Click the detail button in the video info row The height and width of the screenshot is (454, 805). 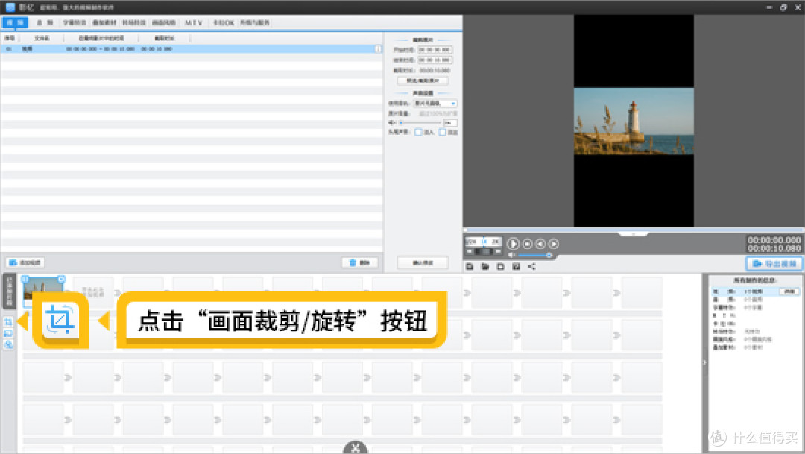789,291
